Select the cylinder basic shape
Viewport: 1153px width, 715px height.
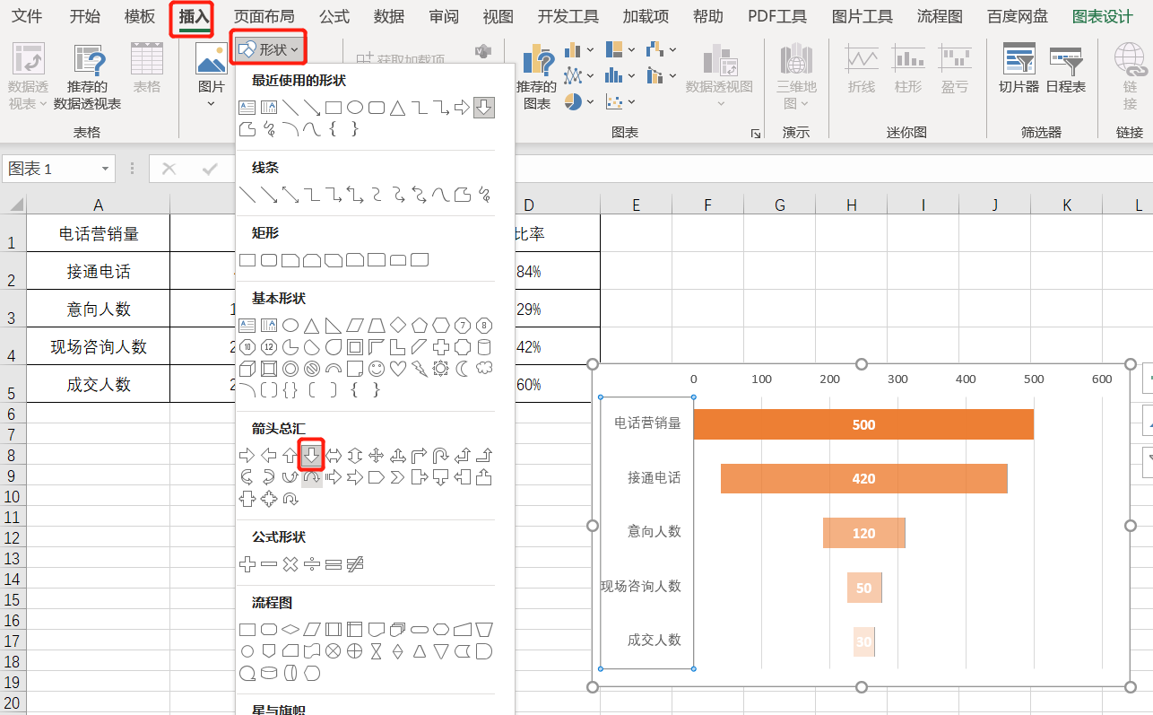484,346
